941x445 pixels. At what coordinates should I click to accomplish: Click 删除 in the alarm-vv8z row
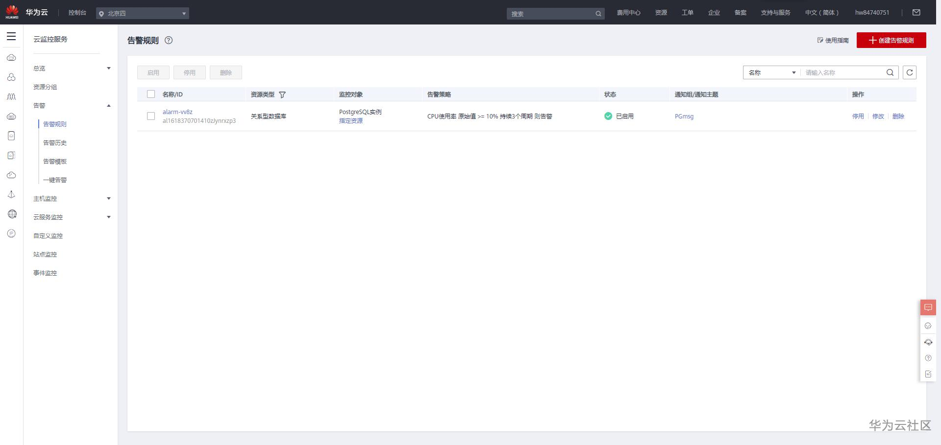tap(898, 116)
